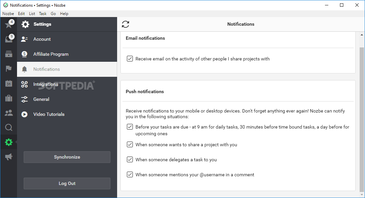This screenshot has width=365, height=198.
Task: Open Integrations settings page
Action: [67, 84]
